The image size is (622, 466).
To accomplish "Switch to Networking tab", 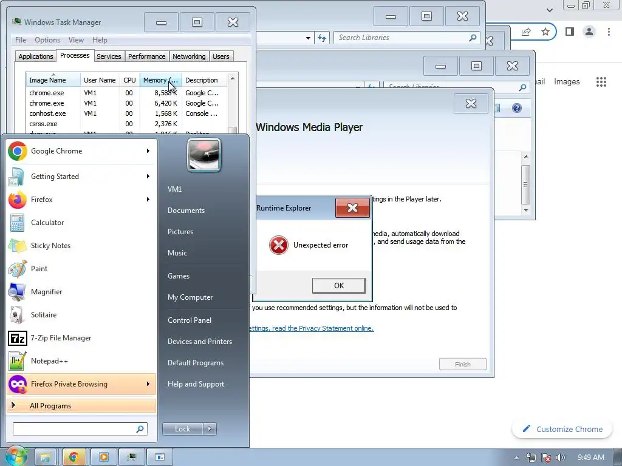I will tap(189, 56).
